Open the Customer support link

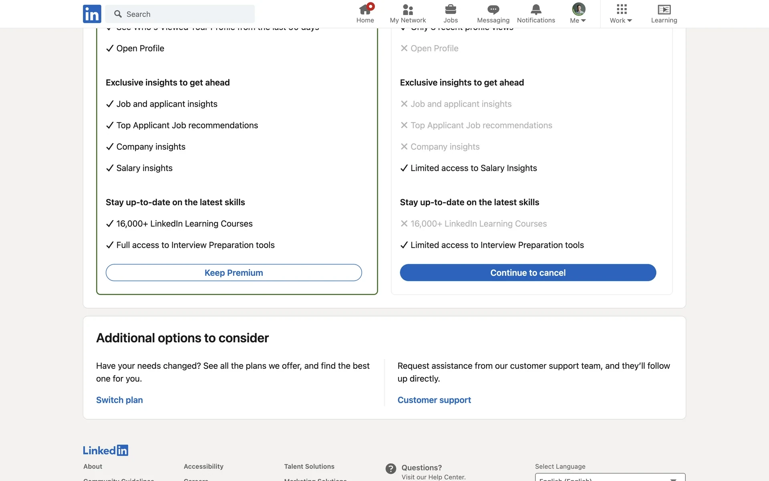[434, 400]
